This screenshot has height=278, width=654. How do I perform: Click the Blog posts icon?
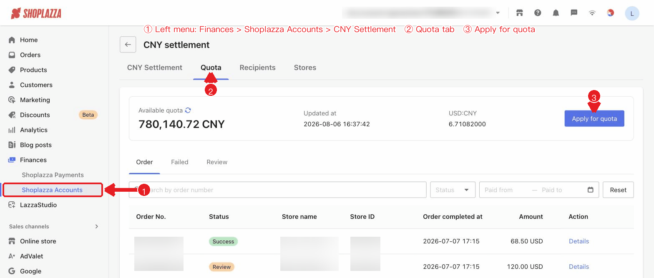(x=12, y=145)
